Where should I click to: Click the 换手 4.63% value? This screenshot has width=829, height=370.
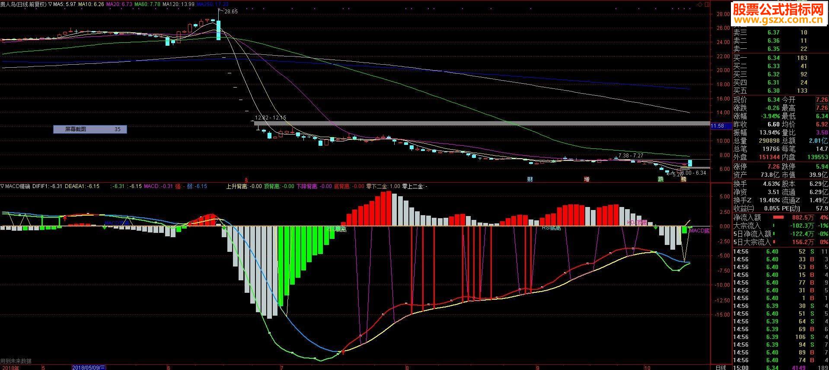coord(772,184)
